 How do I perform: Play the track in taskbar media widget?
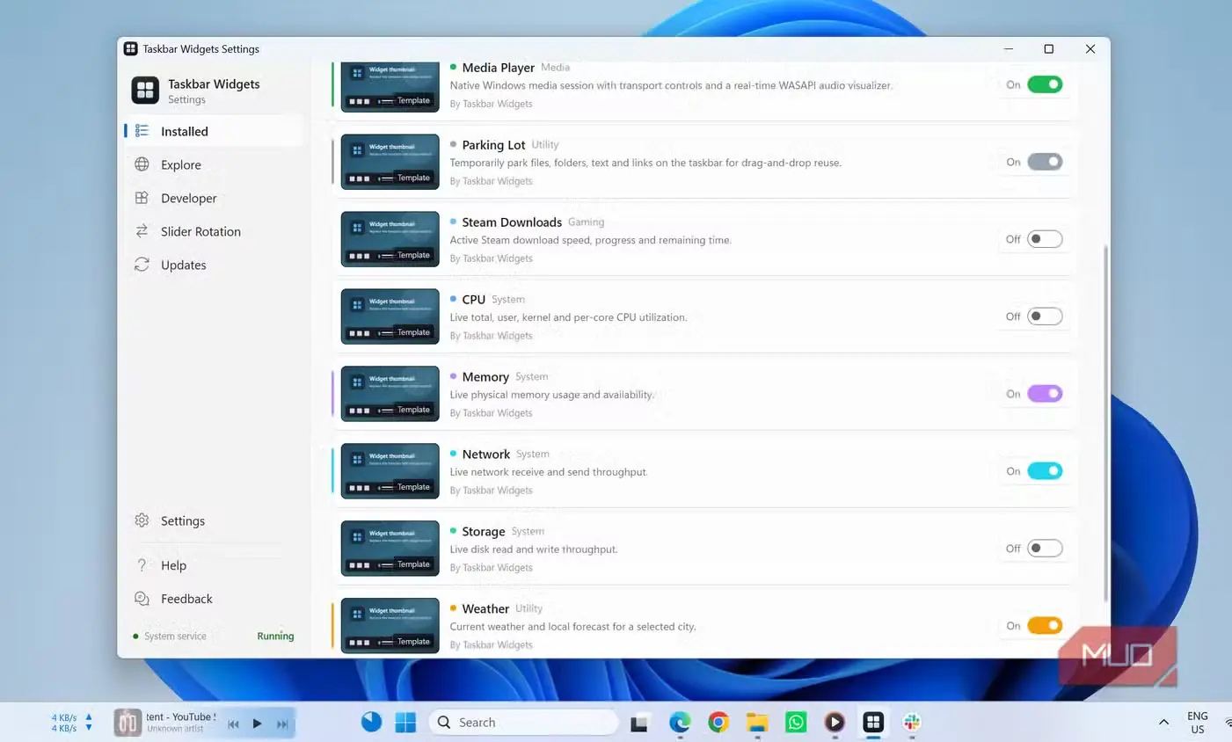[x=257, y=724]
